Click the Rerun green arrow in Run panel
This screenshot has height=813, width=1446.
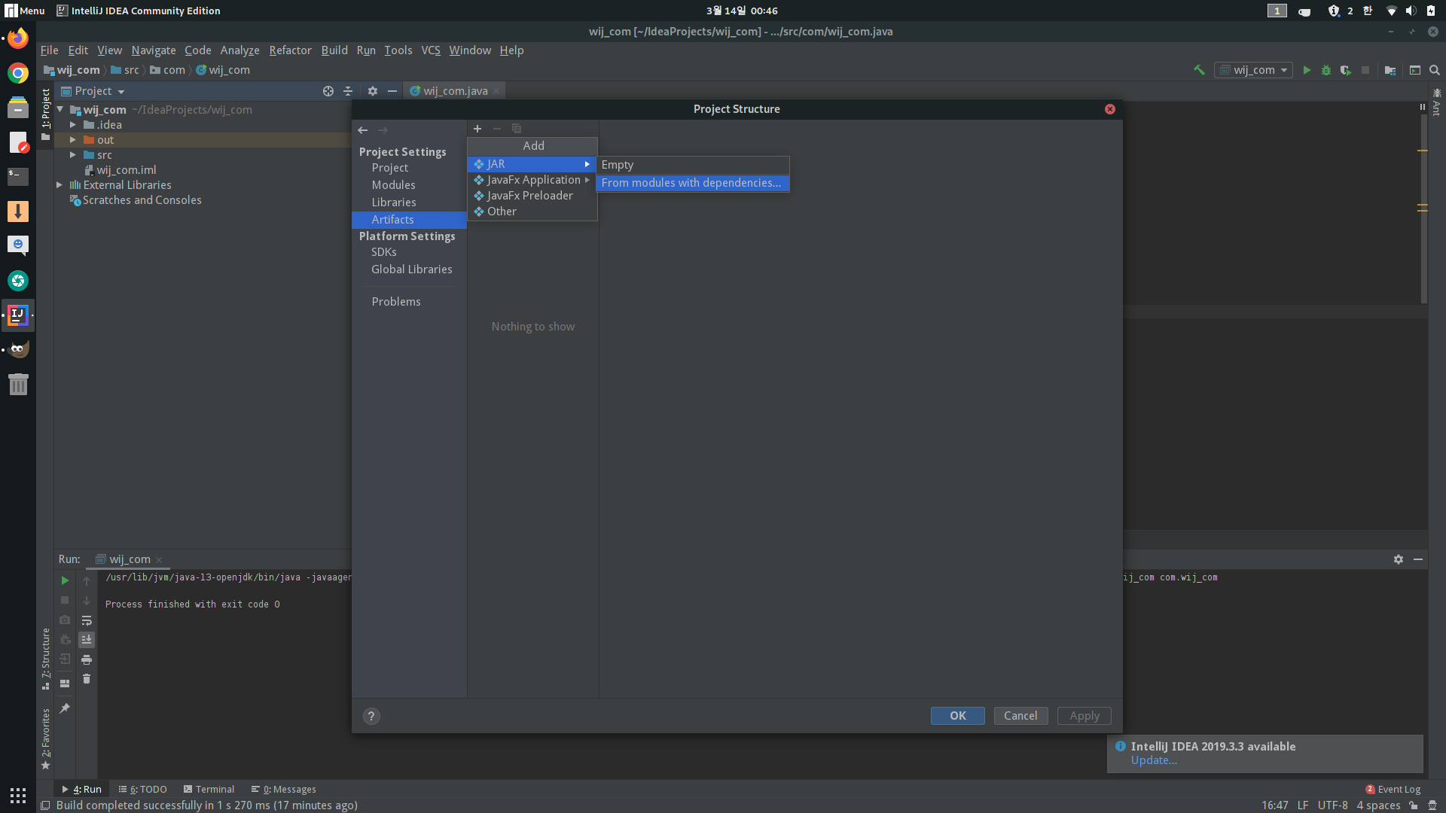tap(65, 580)
